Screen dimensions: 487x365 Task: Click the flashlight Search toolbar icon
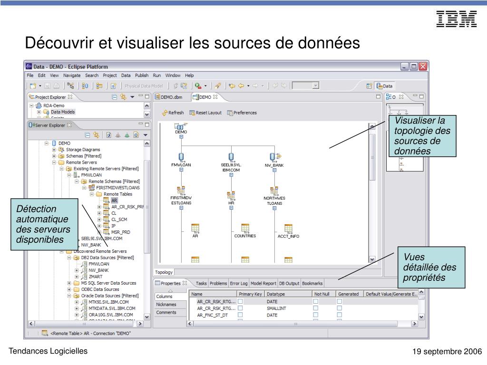click(x=218, y=86)
